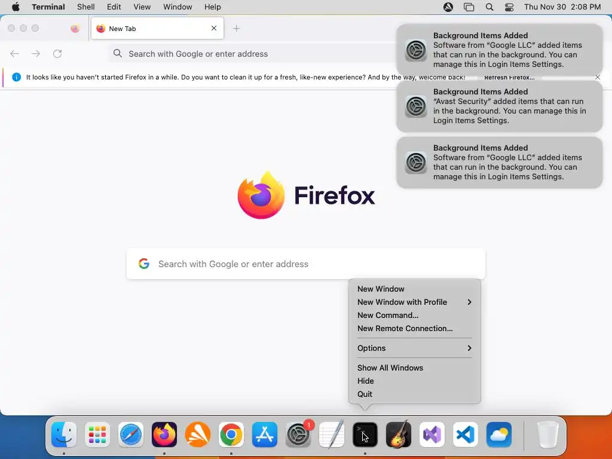
Task: Click Firefox forward arrow button
Action: [36, 53]
